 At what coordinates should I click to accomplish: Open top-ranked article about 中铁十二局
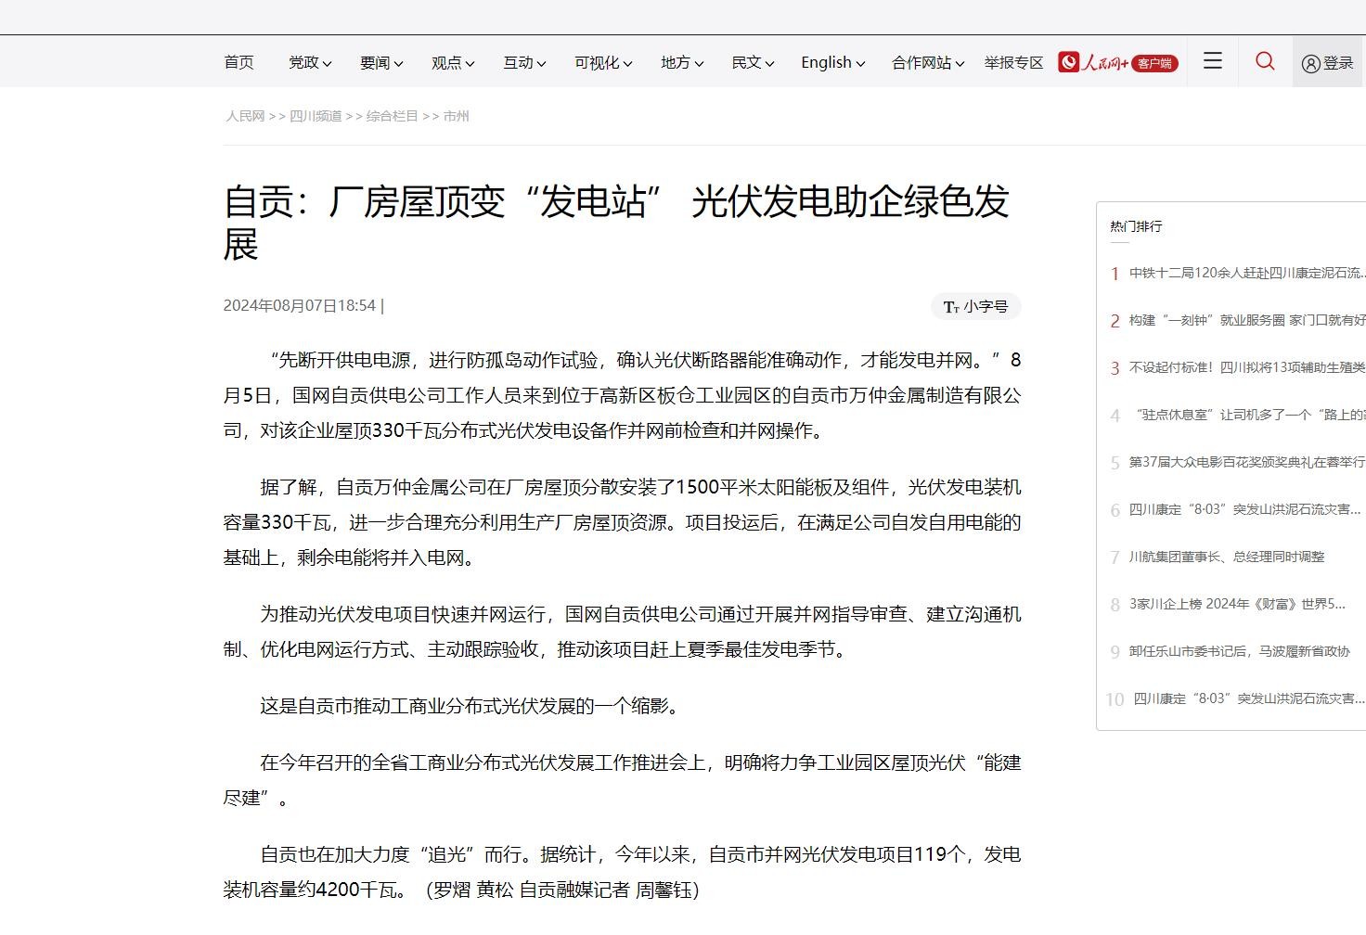click(1245, 273)
